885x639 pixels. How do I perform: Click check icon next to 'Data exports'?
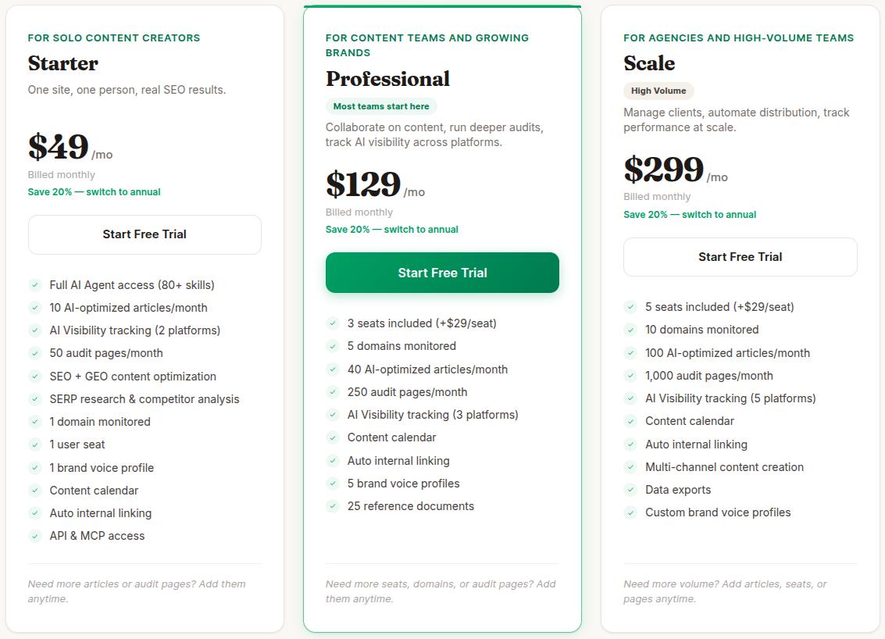point(630,490)
